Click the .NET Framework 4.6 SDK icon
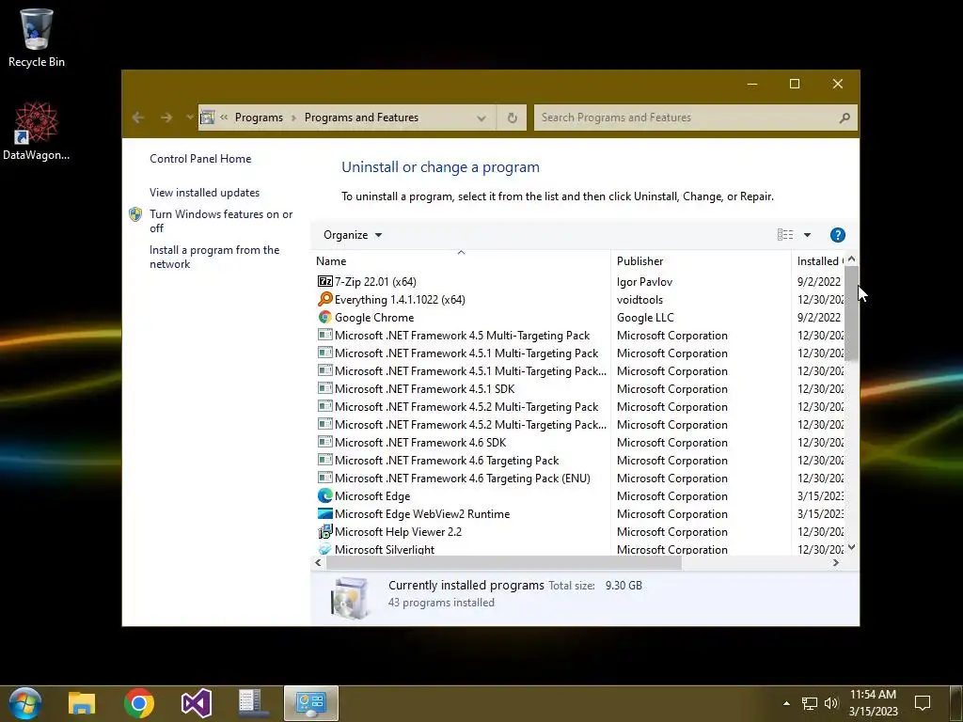 [324, 442]
